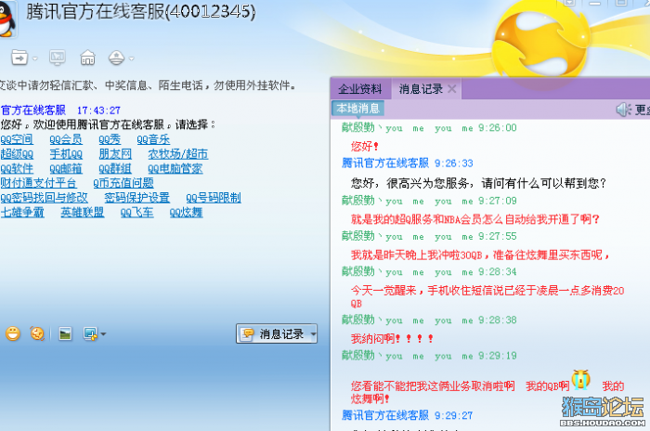Screen dimensions: 650x431
Task: Click the crying emoticon in chat history
Action: (580, 380)
